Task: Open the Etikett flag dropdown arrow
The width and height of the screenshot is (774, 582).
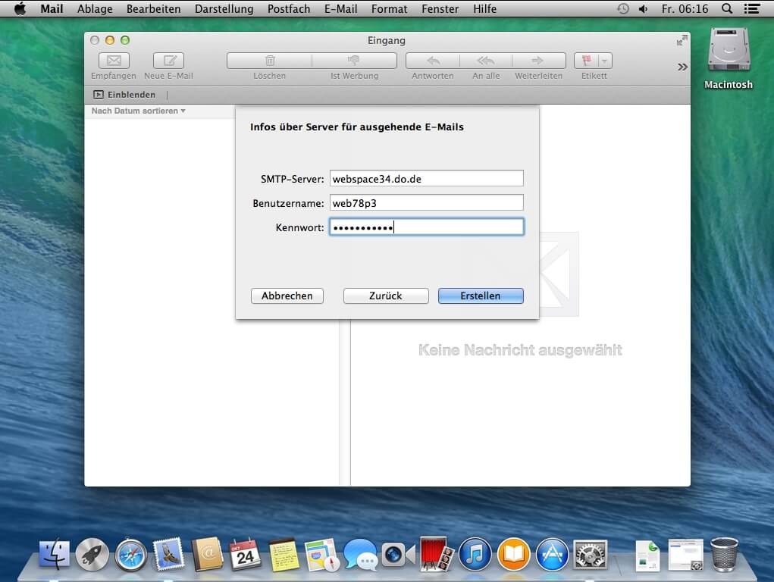Action: point(605,61)
